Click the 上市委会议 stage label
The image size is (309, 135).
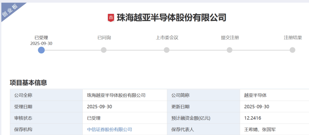[x=167, y=38]
